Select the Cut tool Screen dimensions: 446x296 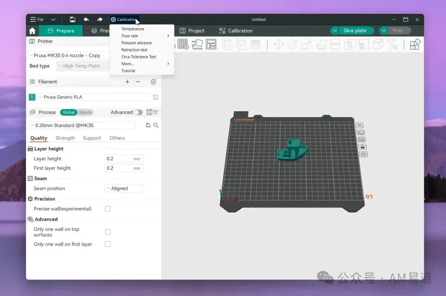coord(335,45)
